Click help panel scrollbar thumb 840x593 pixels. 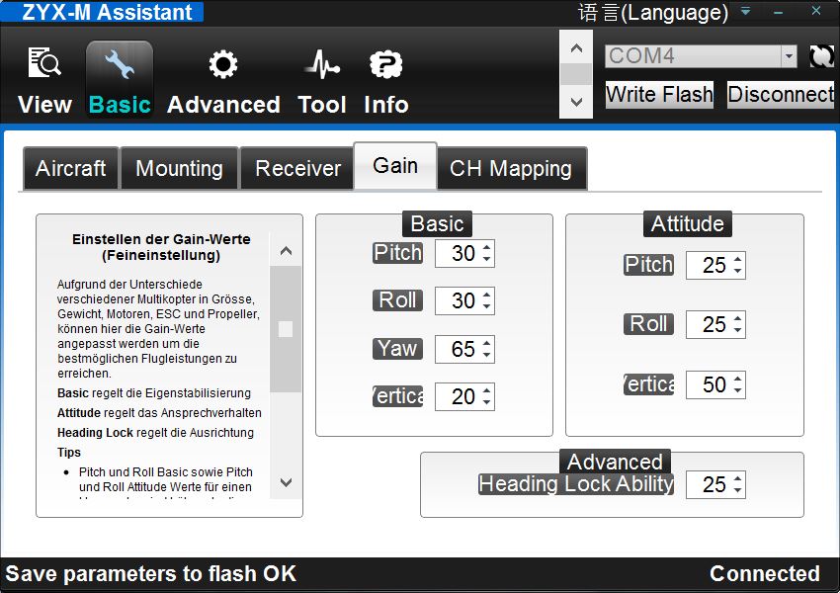(286, 329)
